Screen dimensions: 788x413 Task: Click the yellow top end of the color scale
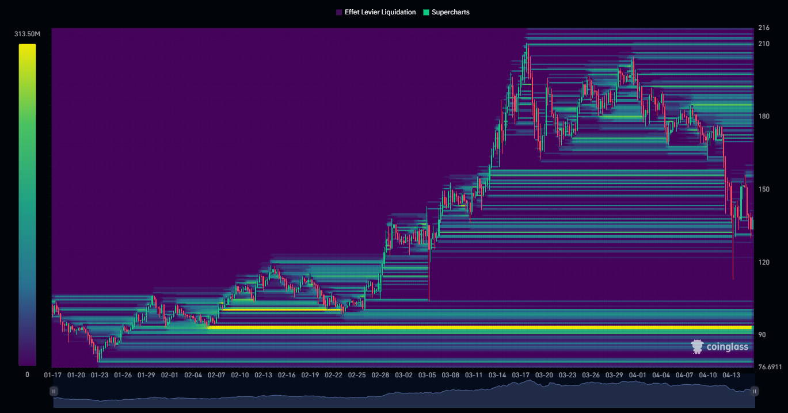(x=27, y=49)
